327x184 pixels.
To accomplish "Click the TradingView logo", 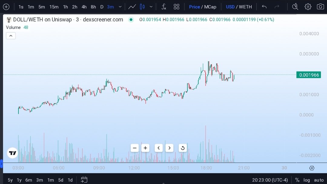I will 12,153.
